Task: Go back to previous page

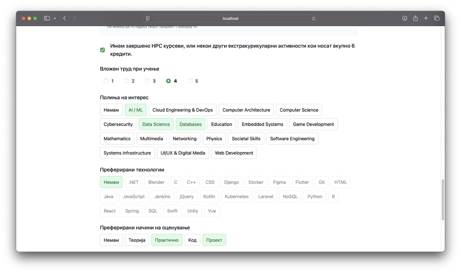Action: 64,18
